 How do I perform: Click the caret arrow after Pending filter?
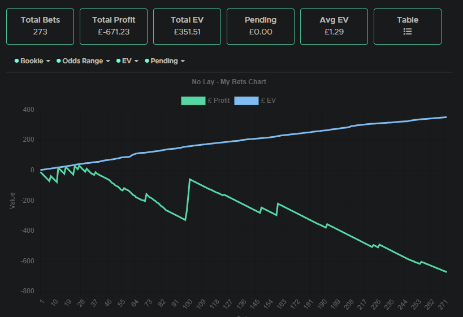[183, 61]
